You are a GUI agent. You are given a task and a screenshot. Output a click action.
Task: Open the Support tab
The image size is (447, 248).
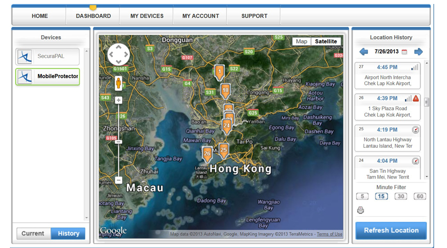(x=254, y=16)
